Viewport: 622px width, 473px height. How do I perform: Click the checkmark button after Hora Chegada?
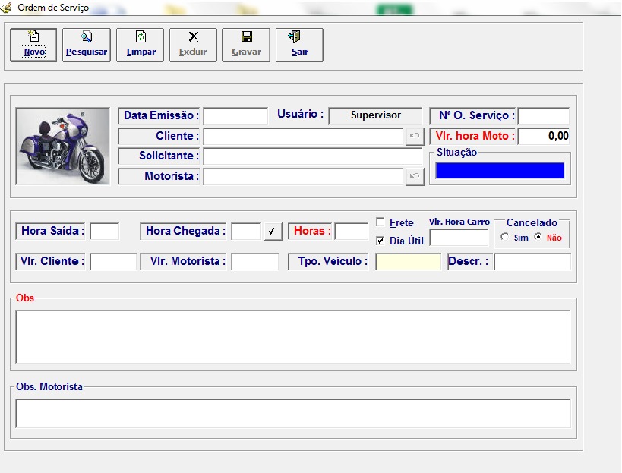pyautogui.click(x=273, y=231)
